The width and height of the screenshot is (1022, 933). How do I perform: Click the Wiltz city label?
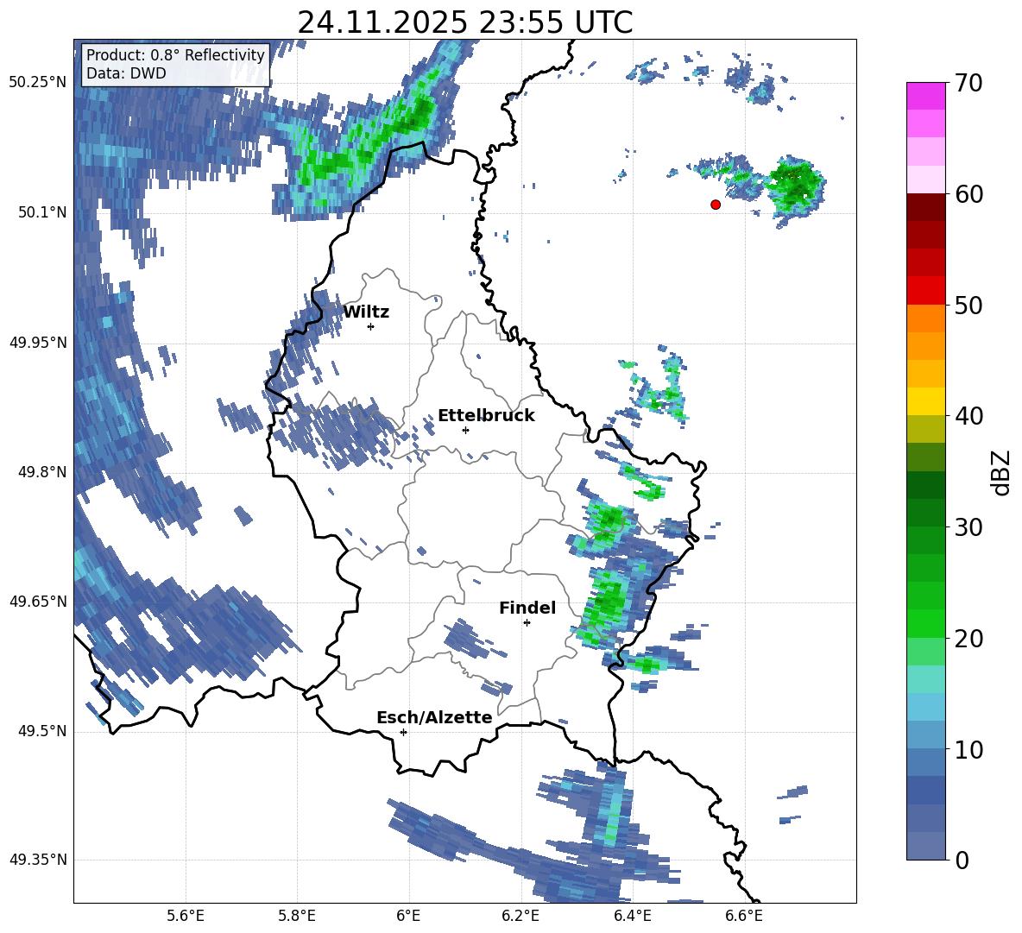coord(366,312)
